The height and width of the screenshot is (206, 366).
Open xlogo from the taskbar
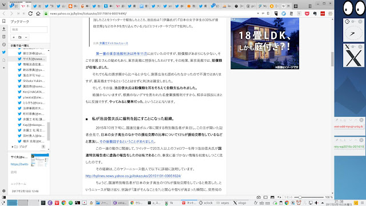[x=240, y=203]
